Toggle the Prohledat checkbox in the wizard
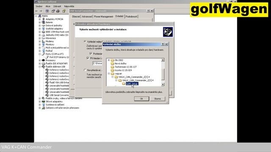Image resolution: width=271 pixels, height=152 pixels. [x=91, y=54]
